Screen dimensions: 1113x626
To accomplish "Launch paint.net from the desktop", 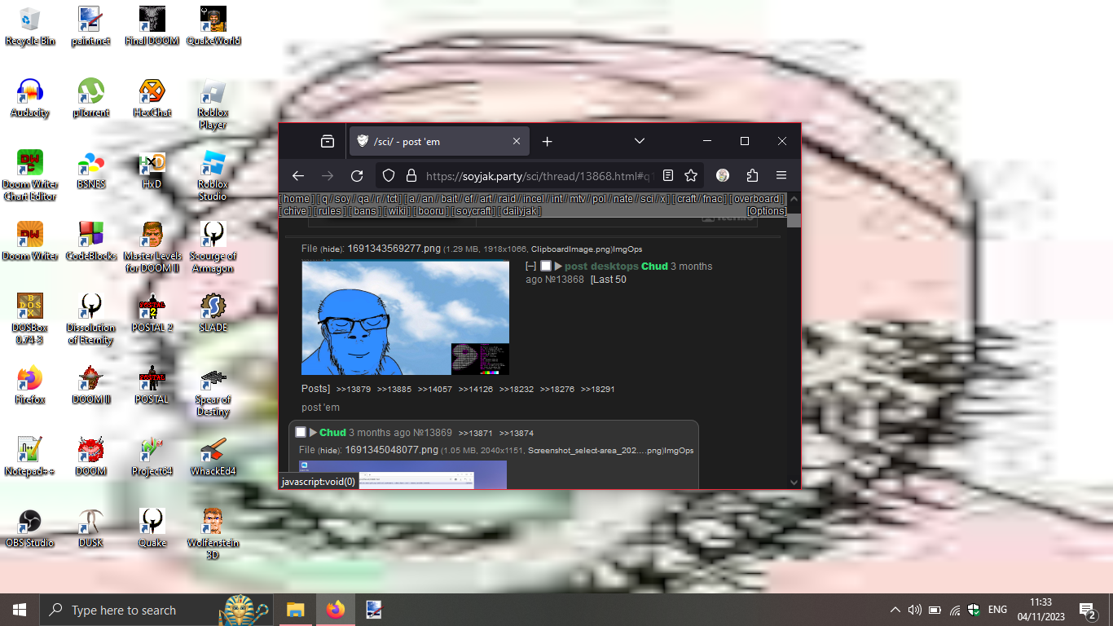I will (90, 26).
